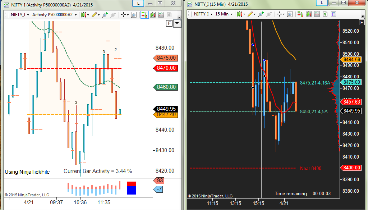Open chart style candlestick icon in Activity window

pos(83,15)
